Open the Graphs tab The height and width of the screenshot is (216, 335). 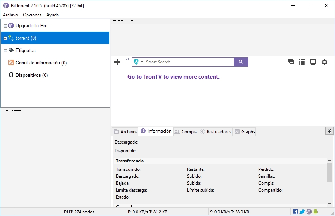245,131
